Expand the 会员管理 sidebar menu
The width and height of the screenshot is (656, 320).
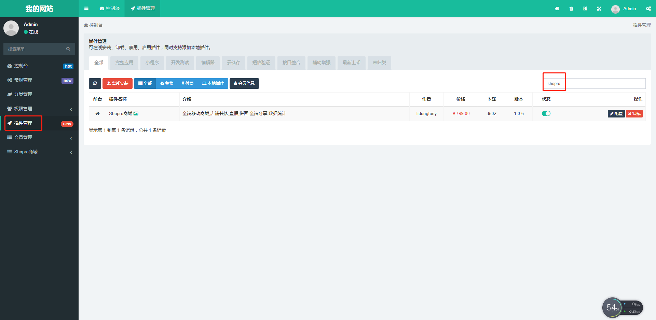39,137
